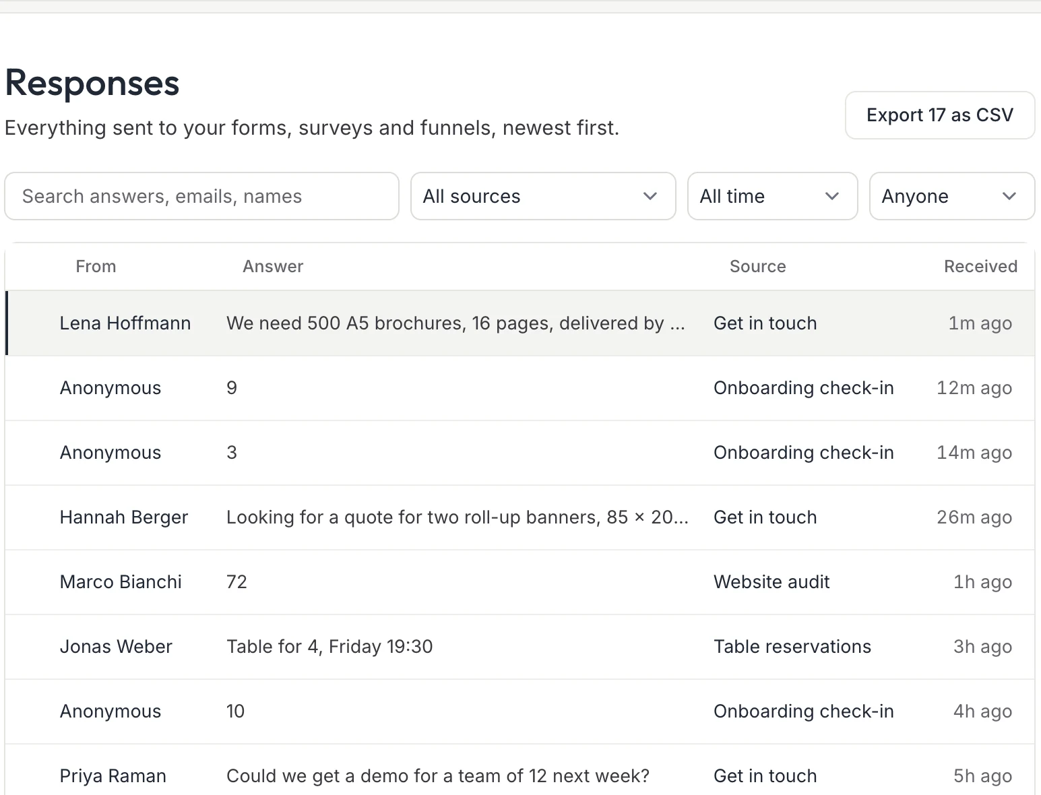Image resolution: width=1041 pixels, height=795 pixels.
Task: Click Onboarding check-in in the 4h ago row
Action: pos(804,711)
